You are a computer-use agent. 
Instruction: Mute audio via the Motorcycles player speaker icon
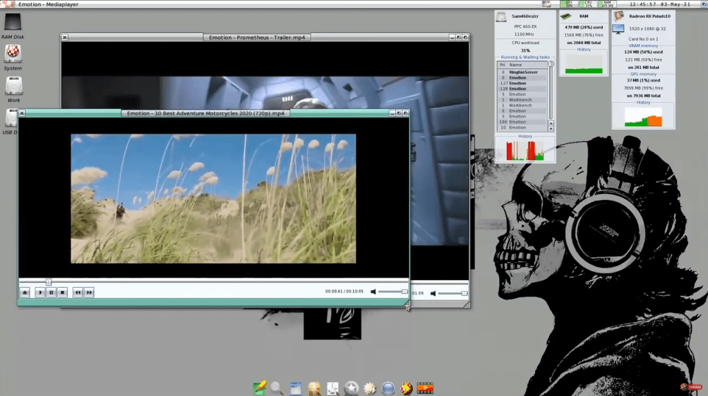373,292
